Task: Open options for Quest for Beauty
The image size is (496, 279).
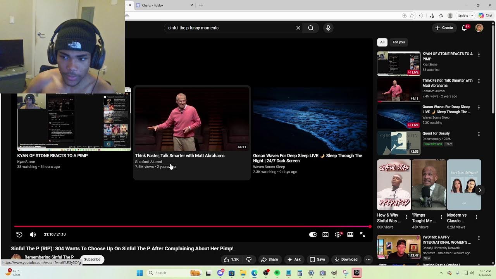Action: coord(479,134)
